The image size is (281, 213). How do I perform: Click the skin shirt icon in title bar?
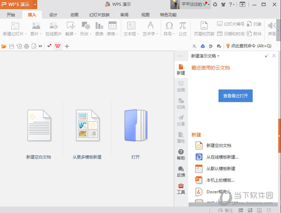(223, 5)
